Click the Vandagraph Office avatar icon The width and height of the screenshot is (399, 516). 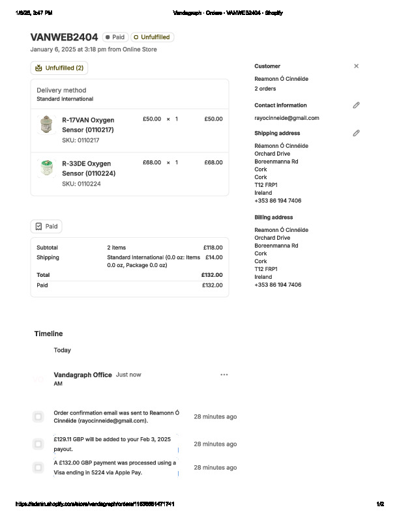coord(39,379)
